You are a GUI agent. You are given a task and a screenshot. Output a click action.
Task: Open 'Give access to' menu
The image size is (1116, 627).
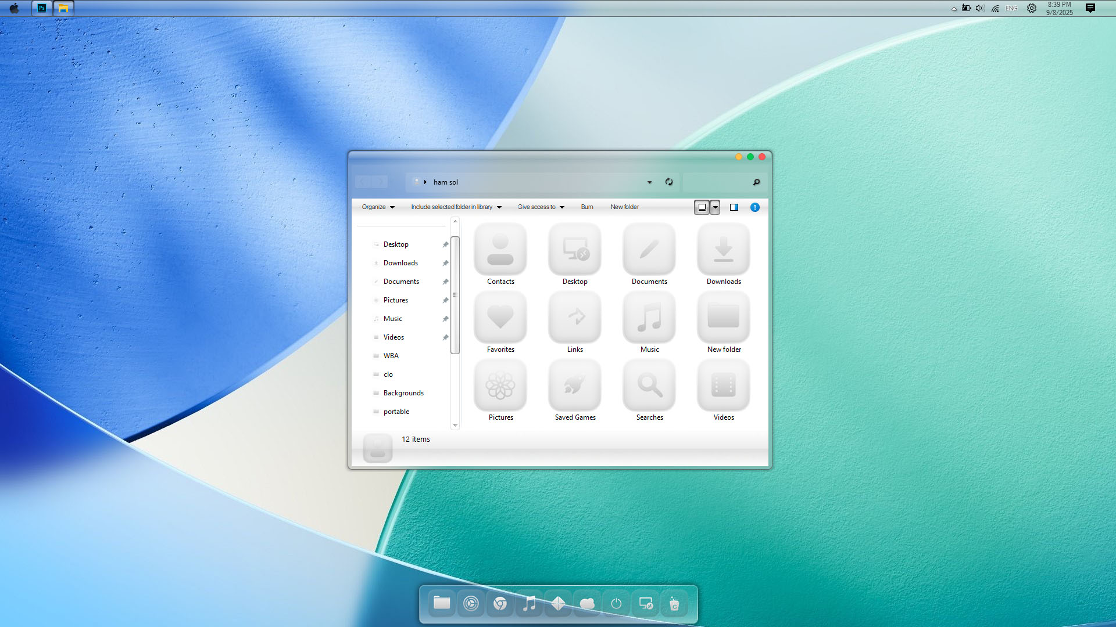[541, 207]
